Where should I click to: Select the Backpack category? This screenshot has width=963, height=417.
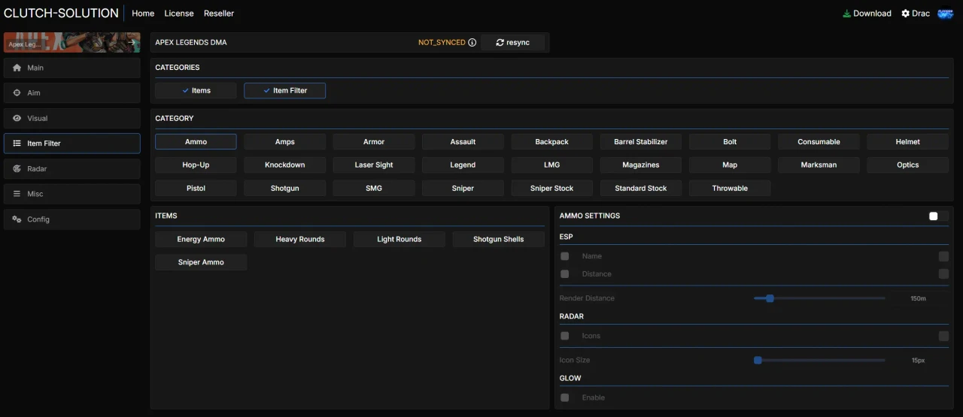pyautogui.click(x=552, y=142)
